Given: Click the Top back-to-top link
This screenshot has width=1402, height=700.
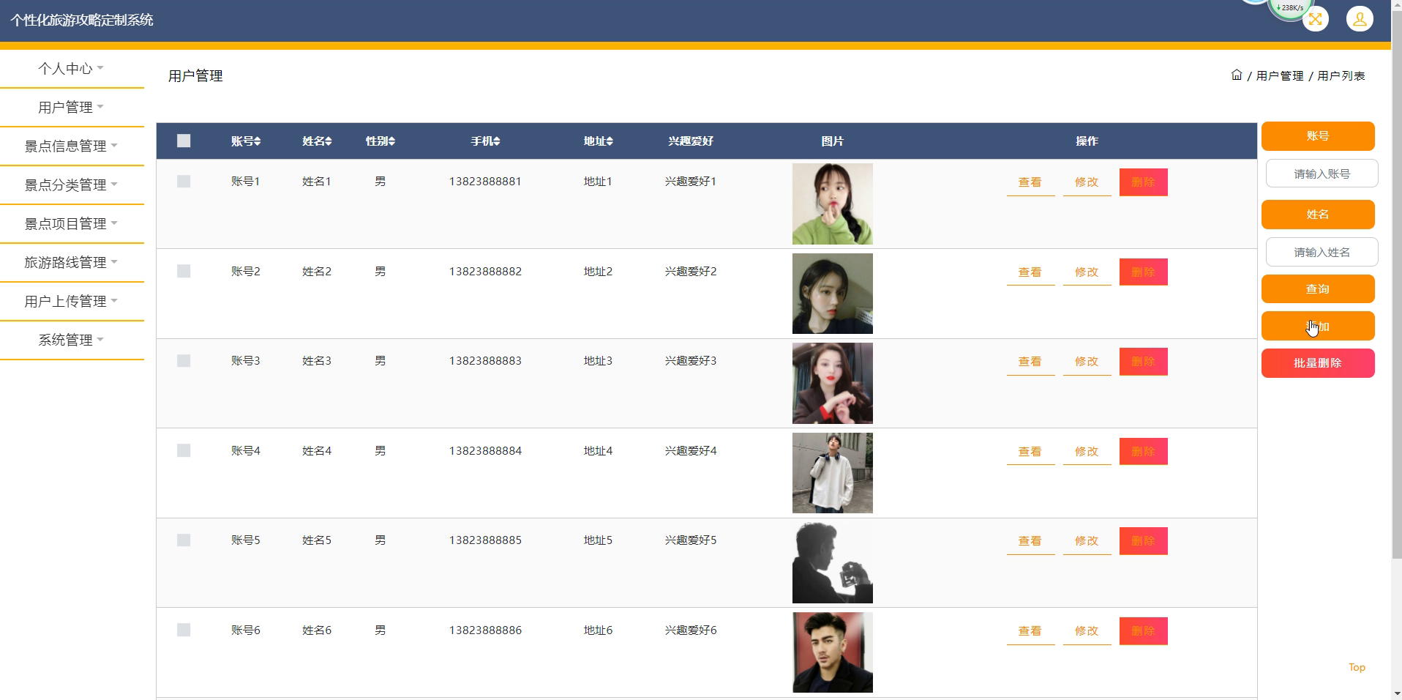Looking at the screenshot, I should [x=1357, y=667].
